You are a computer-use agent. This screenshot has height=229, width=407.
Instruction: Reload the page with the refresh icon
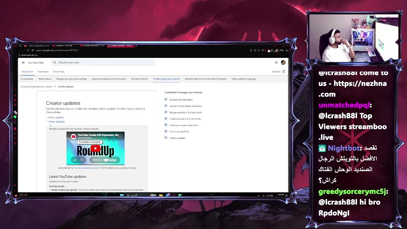coord(28,50)
